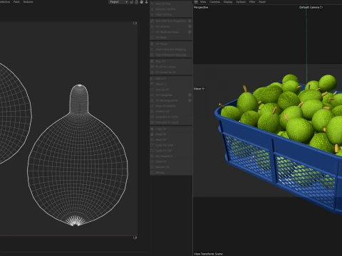Click the Line Up UV icon
This screenshot has width=342, height=256.
coord(152,90)
